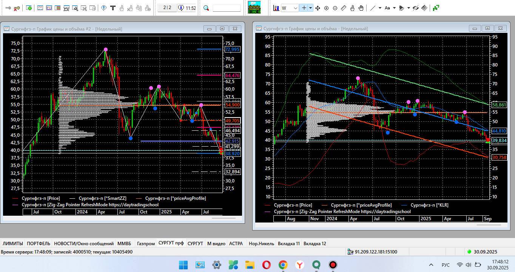Select the four-arrow move tool
515x272 pixels.
tap(318, 8)
